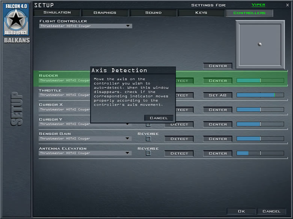Select the Keys tab
The width and height of the screenshot is (293, 219).
[201, 13]
